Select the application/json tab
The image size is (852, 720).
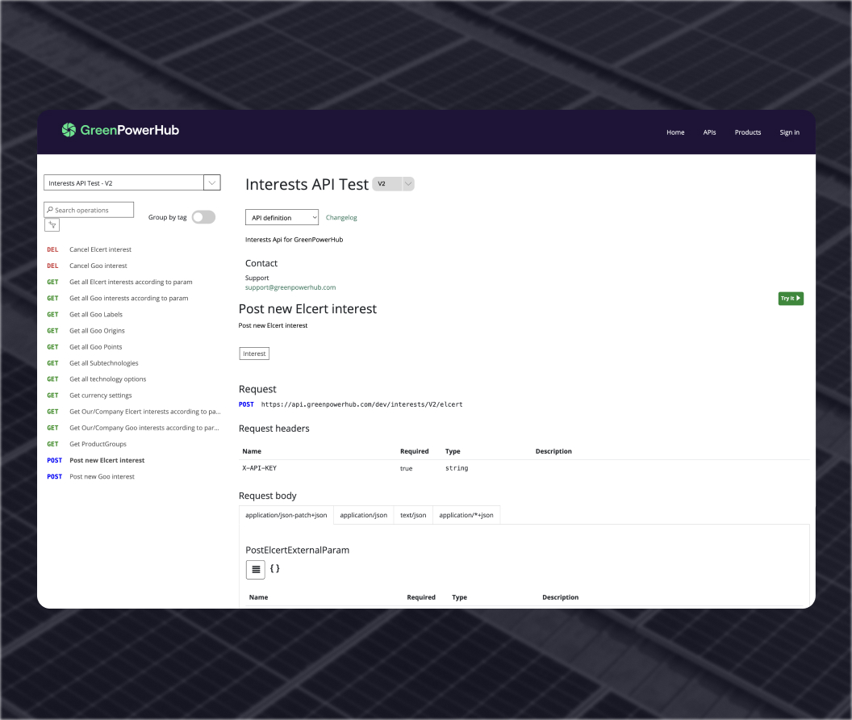pyautogui.click(x=363, y=515)
